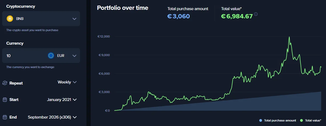Click the Start calendar icon
326x126 pixels.
click(5, 100)
